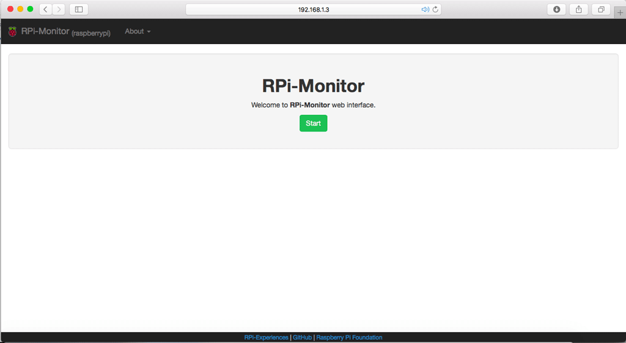Viewport: 626px width, 343px height.
Task: Open the Raspberry Pi Foundation link
Action: pos(349,337)
